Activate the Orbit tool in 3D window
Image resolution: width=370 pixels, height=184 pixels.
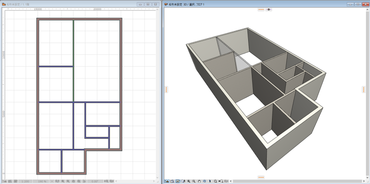tap(204, 181)
